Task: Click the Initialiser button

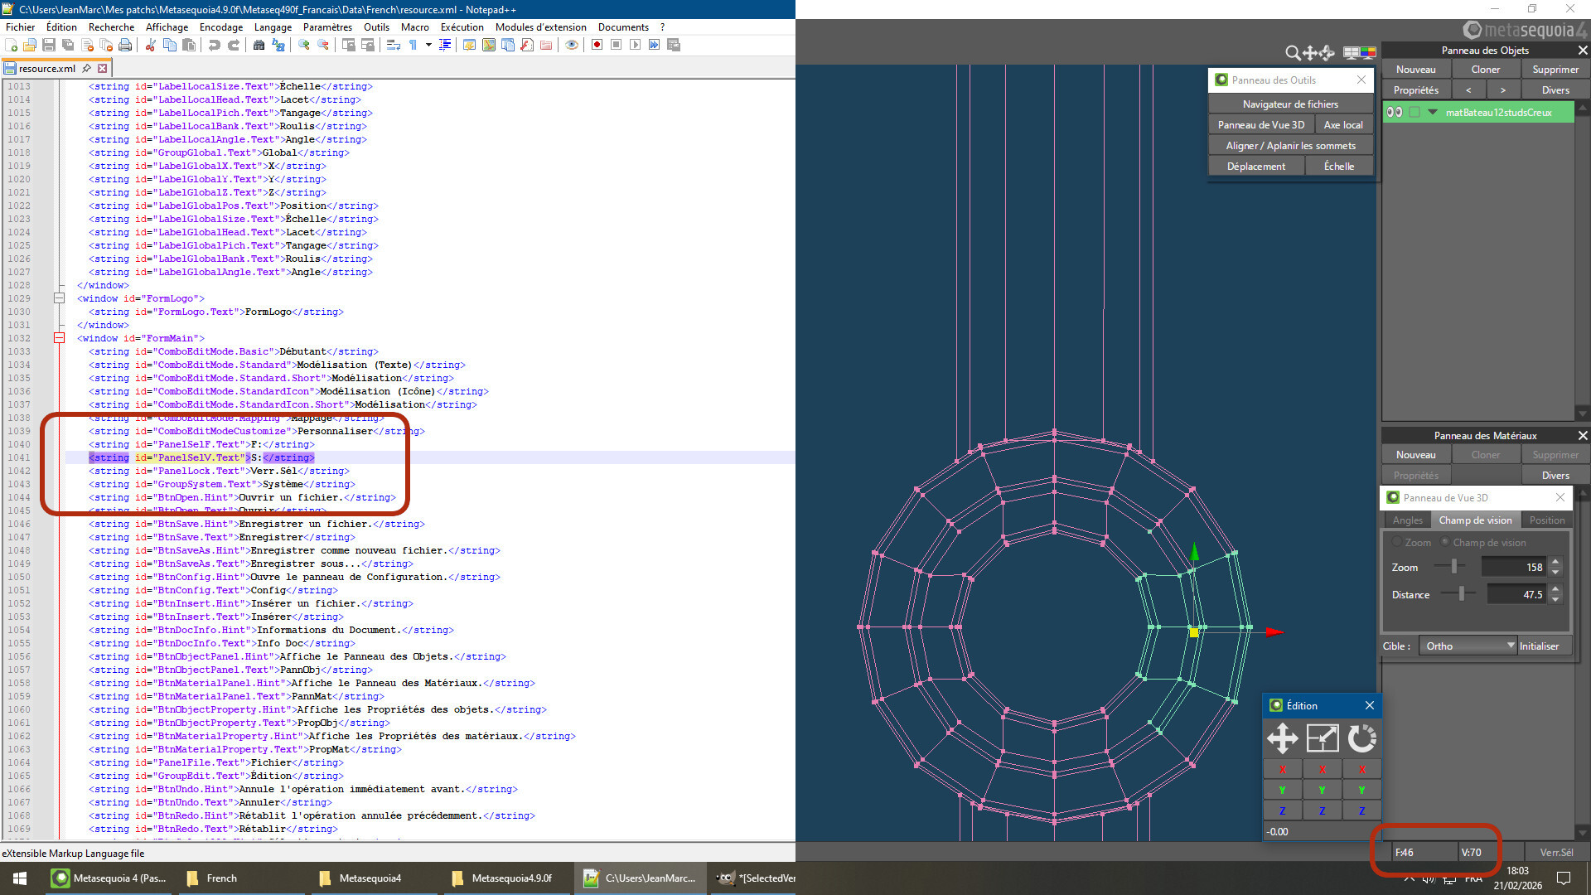Action: [x=1539, y=646]
